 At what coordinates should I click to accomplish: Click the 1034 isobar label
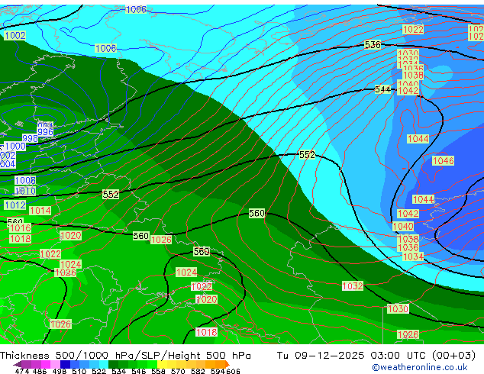tap(413, 256)
